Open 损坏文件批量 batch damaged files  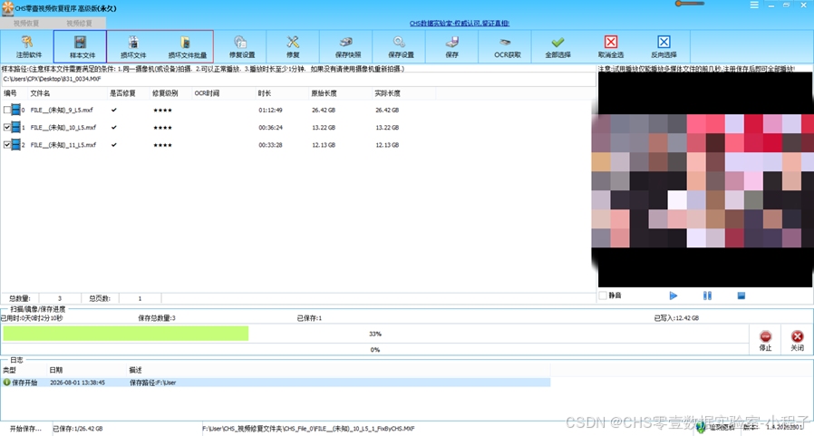coord(187,47)
